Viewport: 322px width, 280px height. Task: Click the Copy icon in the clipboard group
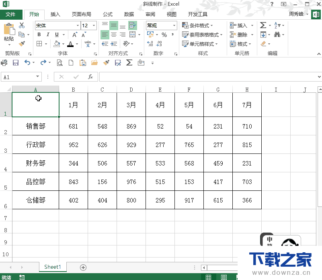tap(22, 35)
